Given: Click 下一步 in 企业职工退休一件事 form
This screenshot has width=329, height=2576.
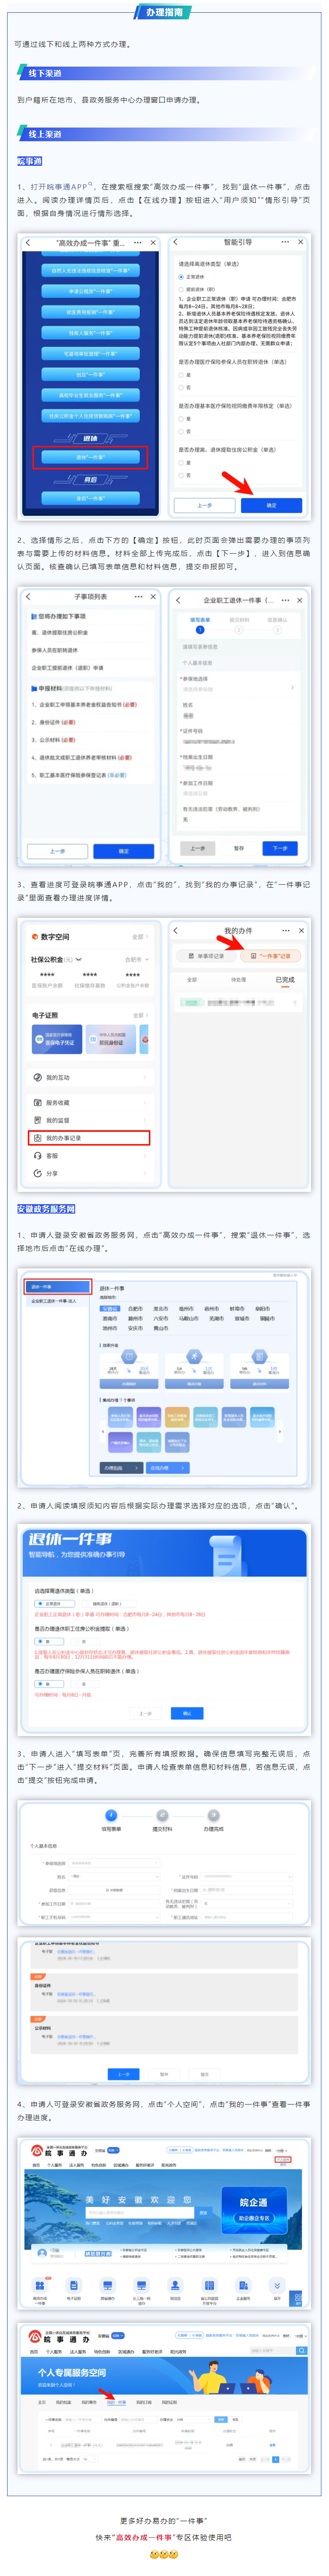Looking at the screenshot, I should point(280,848).
